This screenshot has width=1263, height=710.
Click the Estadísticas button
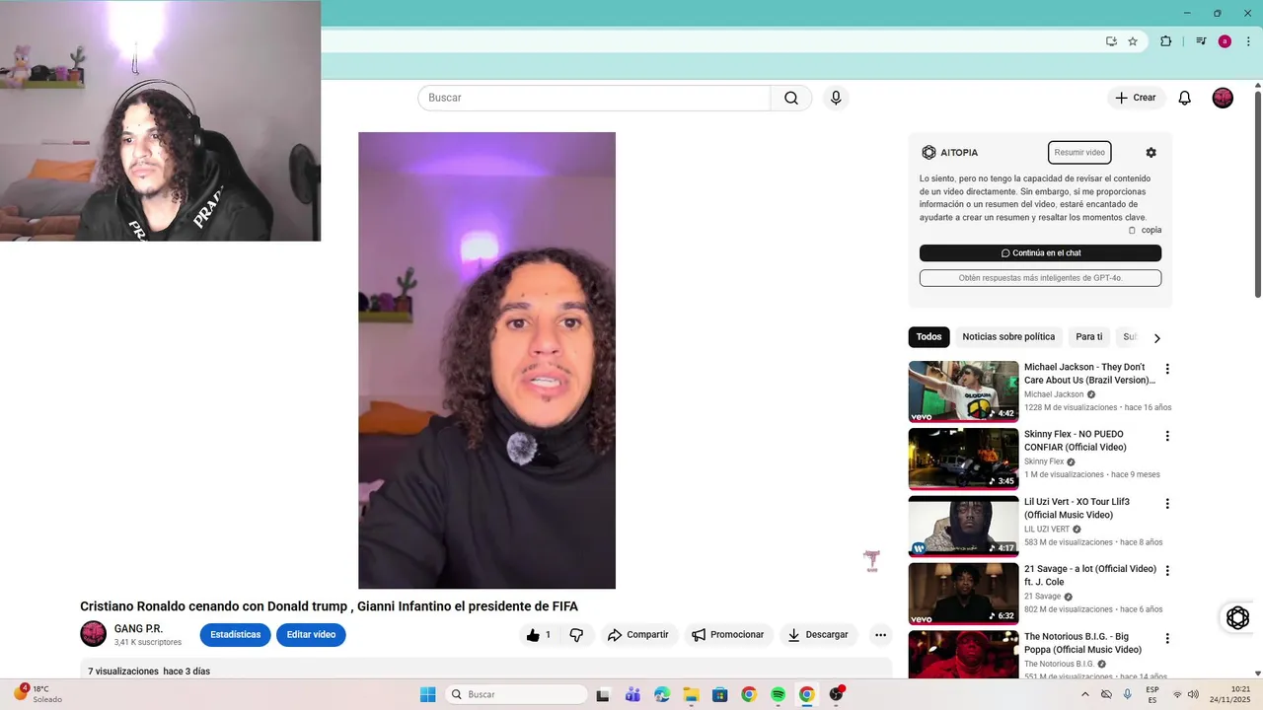point(235,635)
